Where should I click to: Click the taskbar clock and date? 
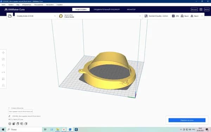[200, 130]
